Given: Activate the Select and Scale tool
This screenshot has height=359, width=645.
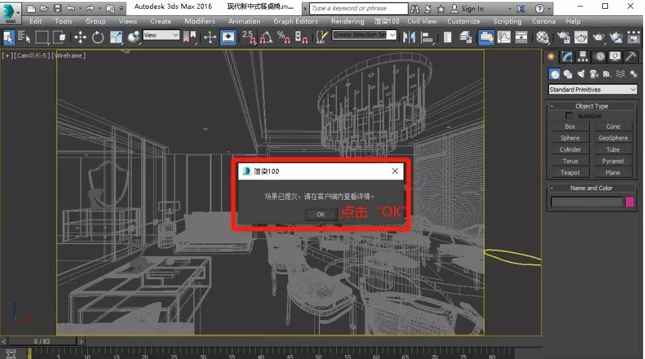Looking at the screenshot, I should [116, 38].
